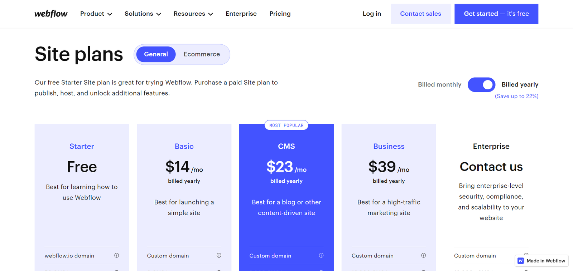Toggle the monthly/yearly billing switch
Viewport: 573px width, 271px height.
click(481, 85)
